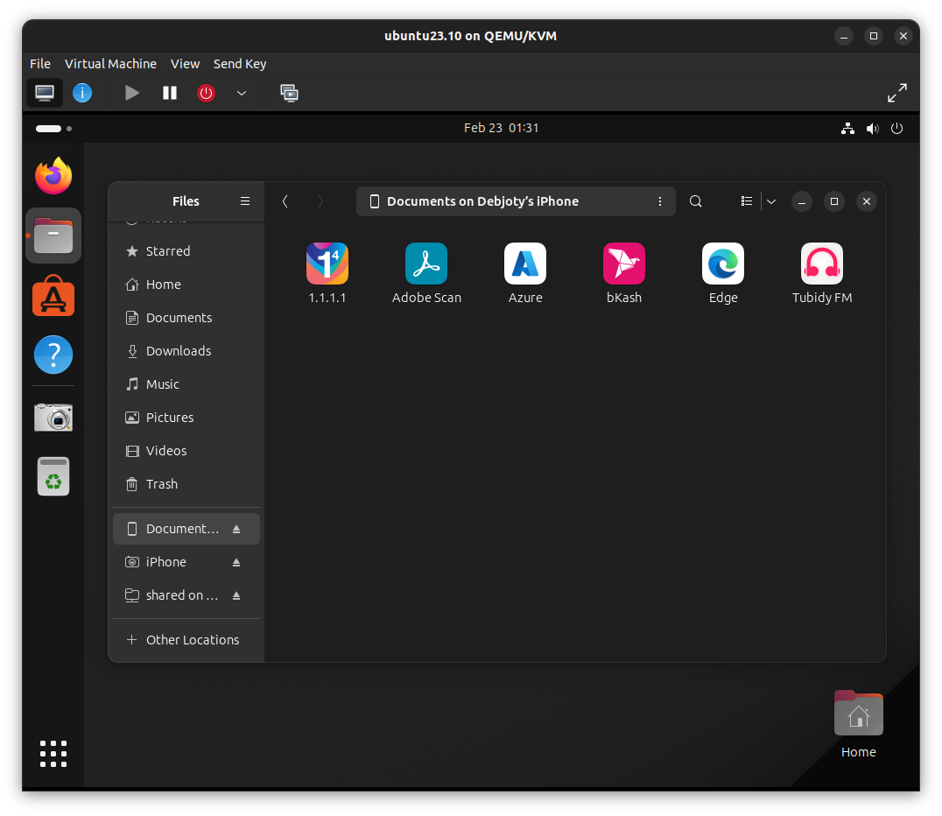
Task: Select Documents in sidebar
Action: pyautogui.click(x=186, y=317)
